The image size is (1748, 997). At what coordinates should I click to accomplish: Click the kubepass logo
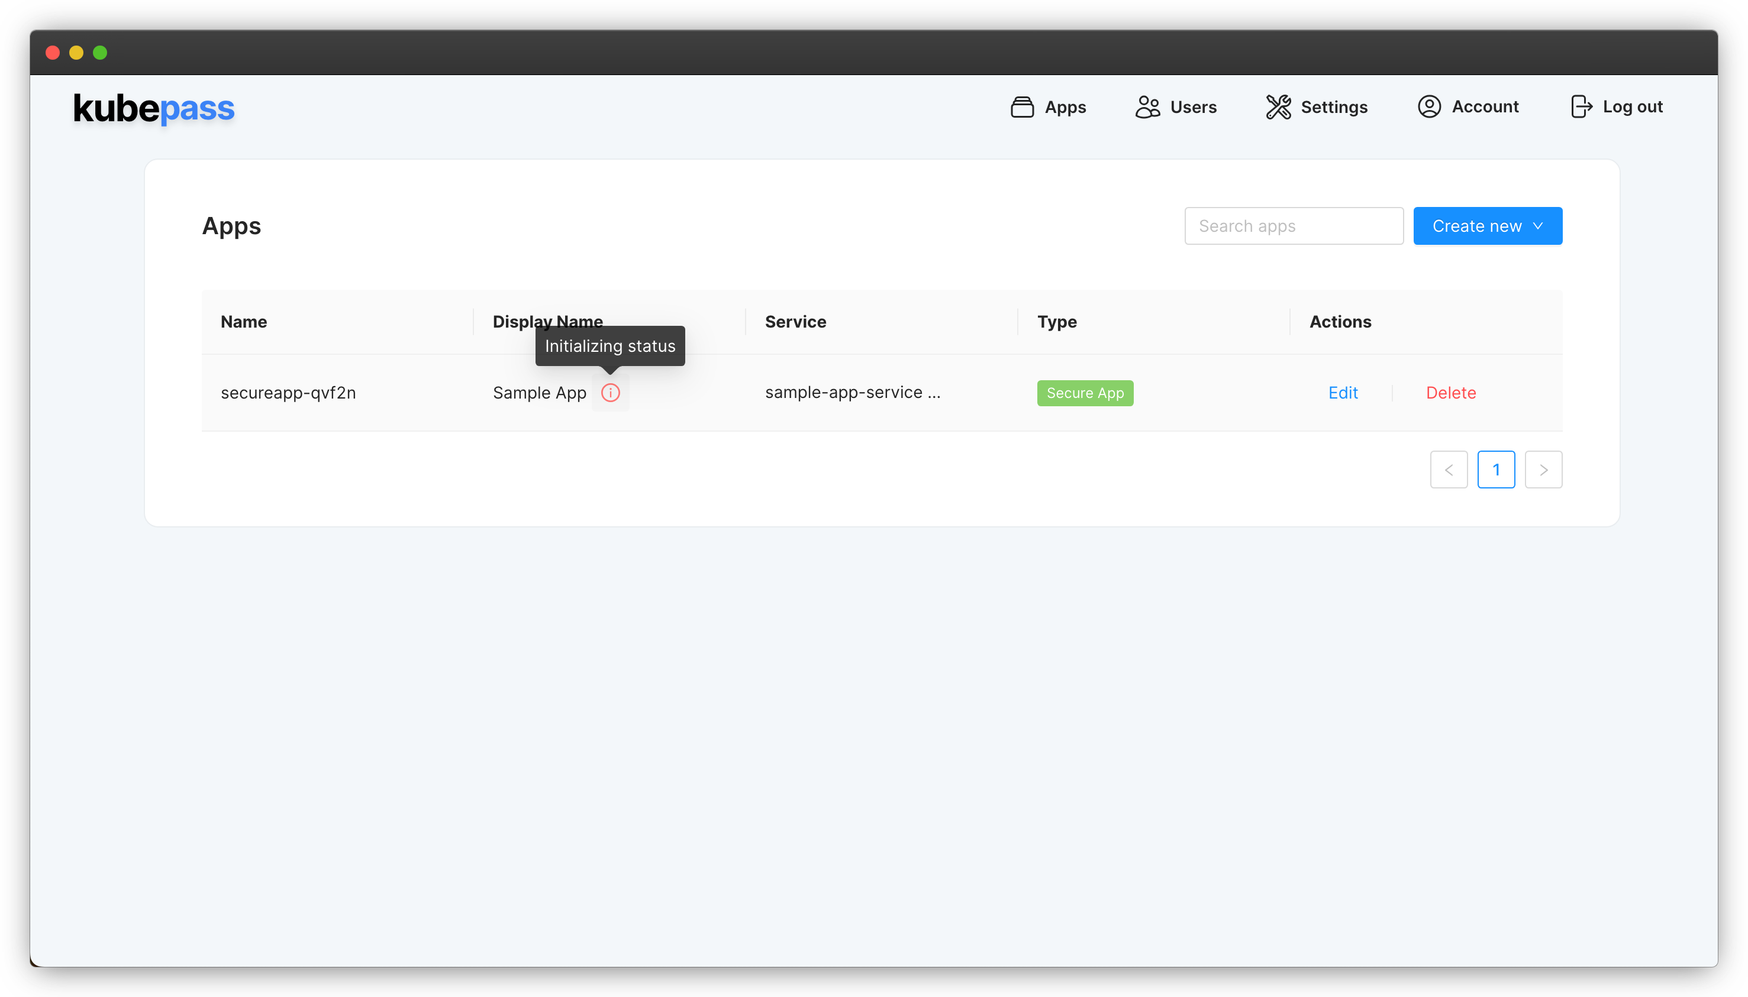[x=153, y=108]
